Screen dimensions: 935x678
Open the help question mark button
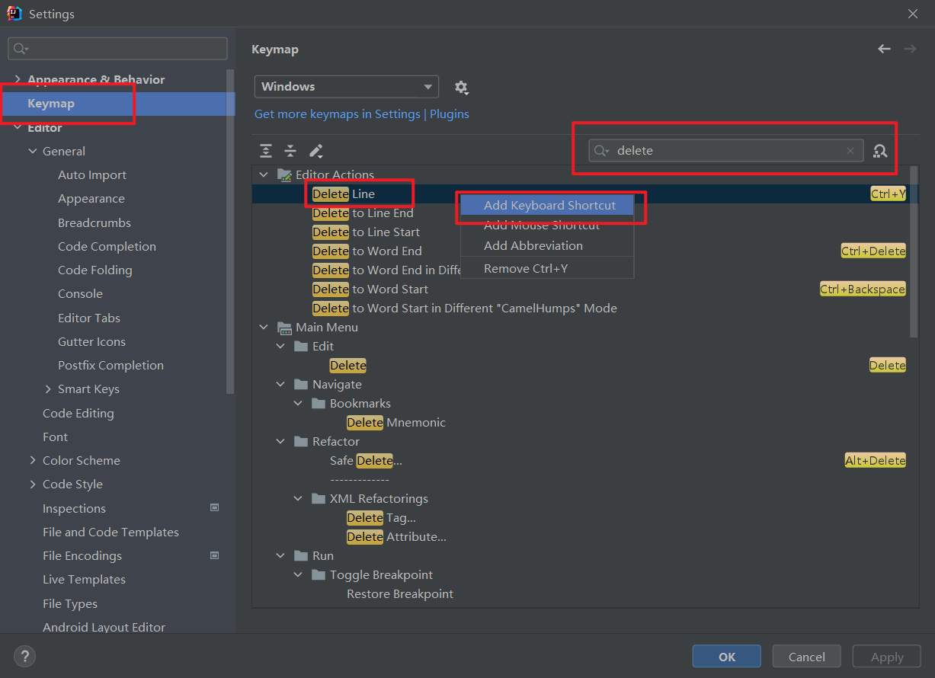click(x=24, y=656)
